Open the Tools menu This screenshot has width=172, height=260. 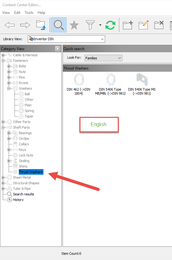tap(29, 13)
